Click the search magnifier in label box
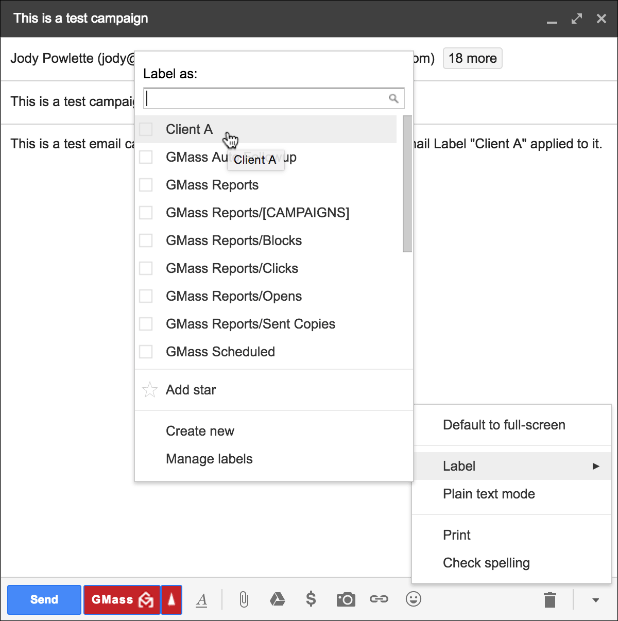The image size is (618, 621). point(393,98)
